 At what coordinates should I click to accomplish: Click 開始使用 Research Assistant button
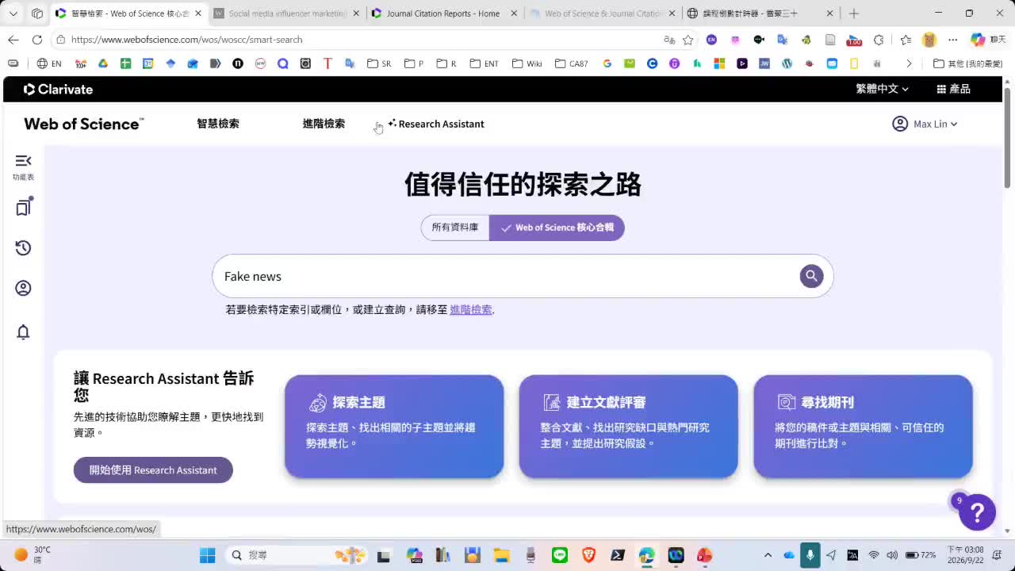153,469
